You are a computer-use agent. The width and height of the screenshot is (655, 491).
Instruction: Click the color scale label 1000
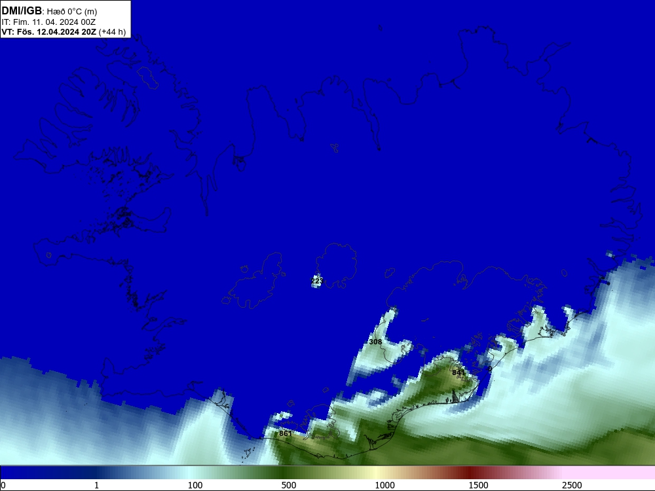tap(384, 485)
